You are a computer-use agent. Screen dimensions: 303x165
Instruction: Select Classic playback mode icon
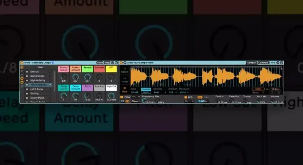(x=124, y=71)
